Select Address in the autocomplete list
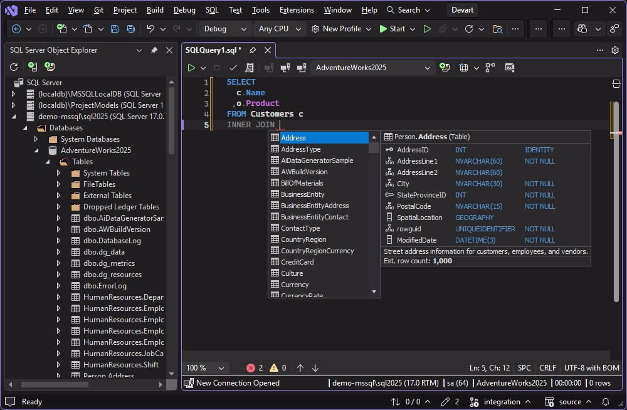 point(319,137)
